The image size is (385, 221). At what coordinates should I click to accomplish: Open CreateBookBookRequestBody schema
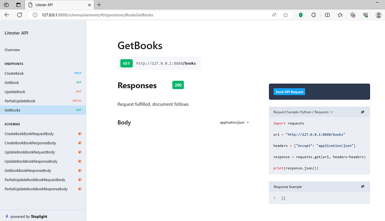tap(43, 134)
